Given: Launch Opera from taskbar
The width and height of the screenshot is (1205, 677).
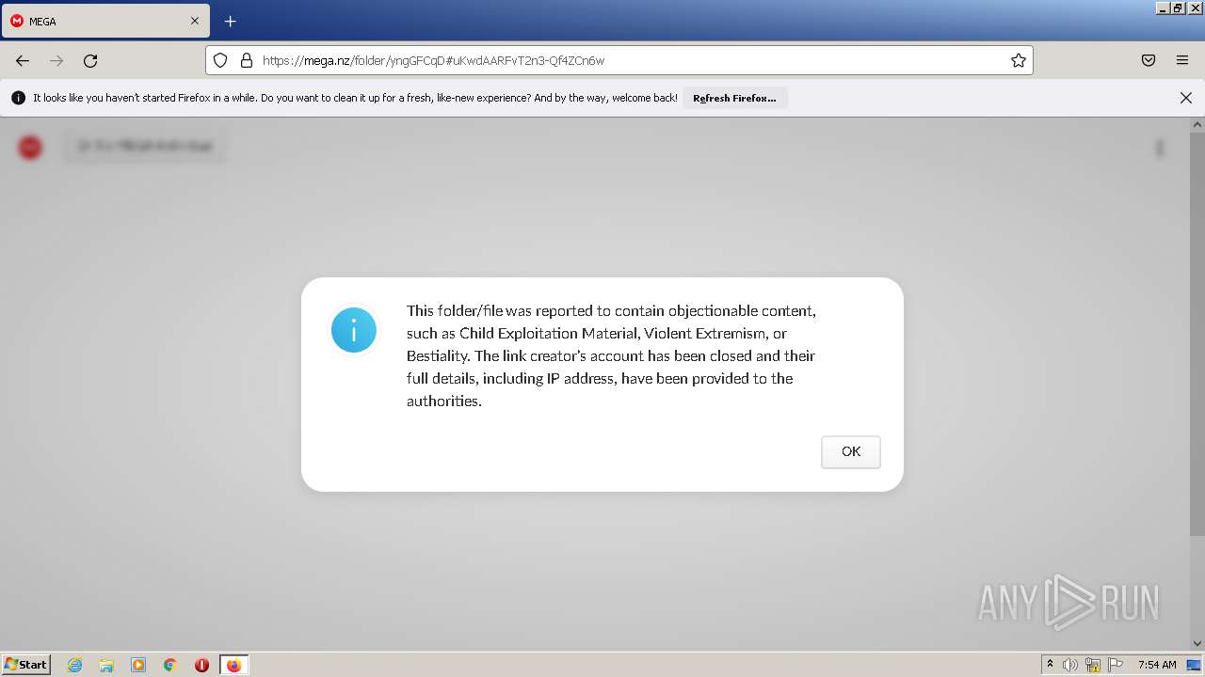Looking at the screenshot, I should click(x=201, y=665).
